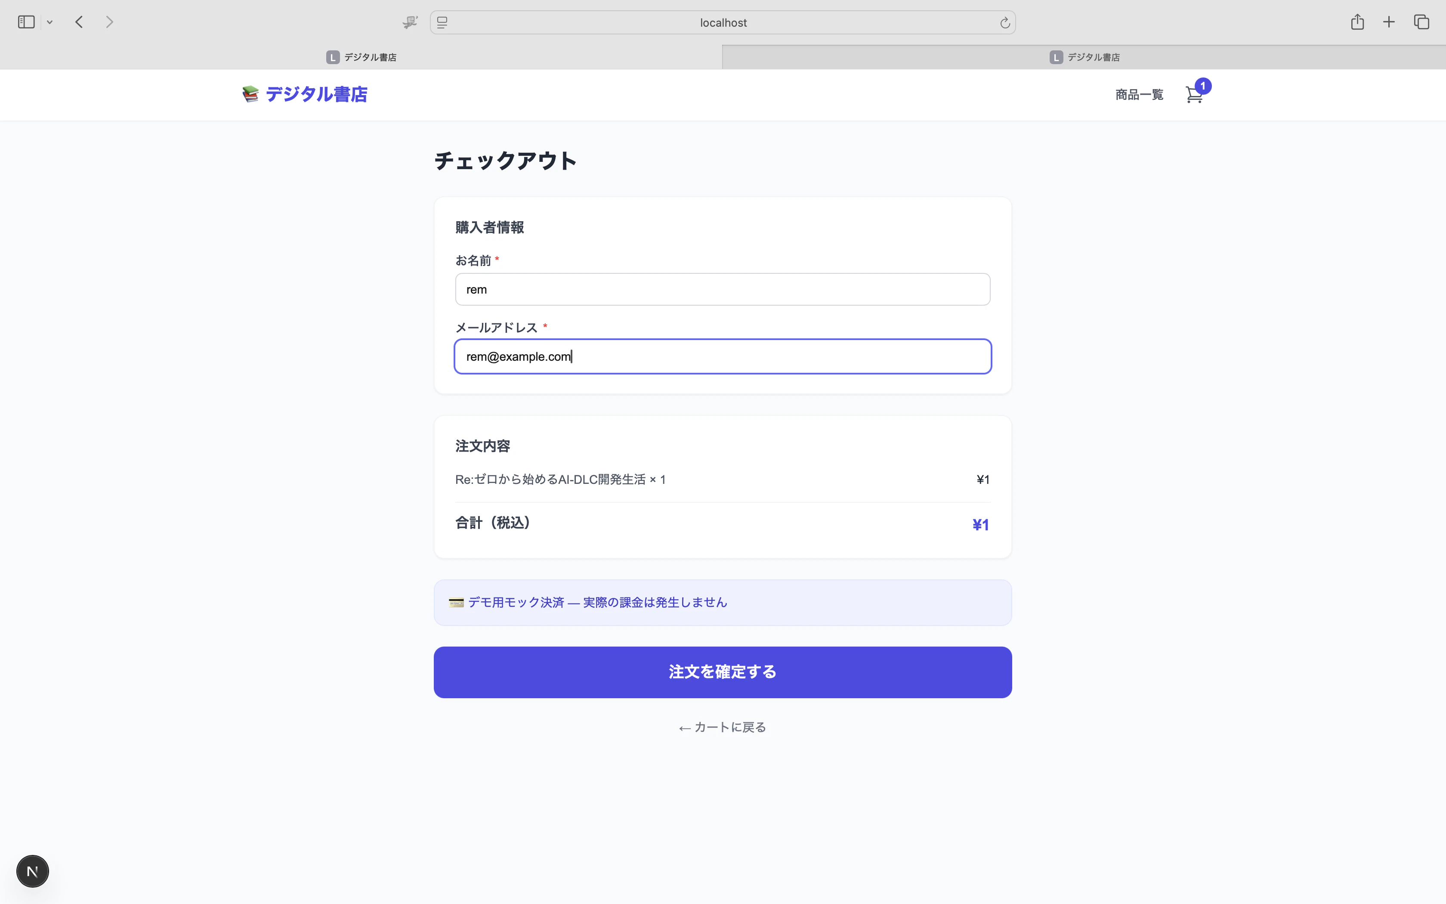Switch to the second デジタル書店 tab
1446x904 pixels.
point(1084,57)
